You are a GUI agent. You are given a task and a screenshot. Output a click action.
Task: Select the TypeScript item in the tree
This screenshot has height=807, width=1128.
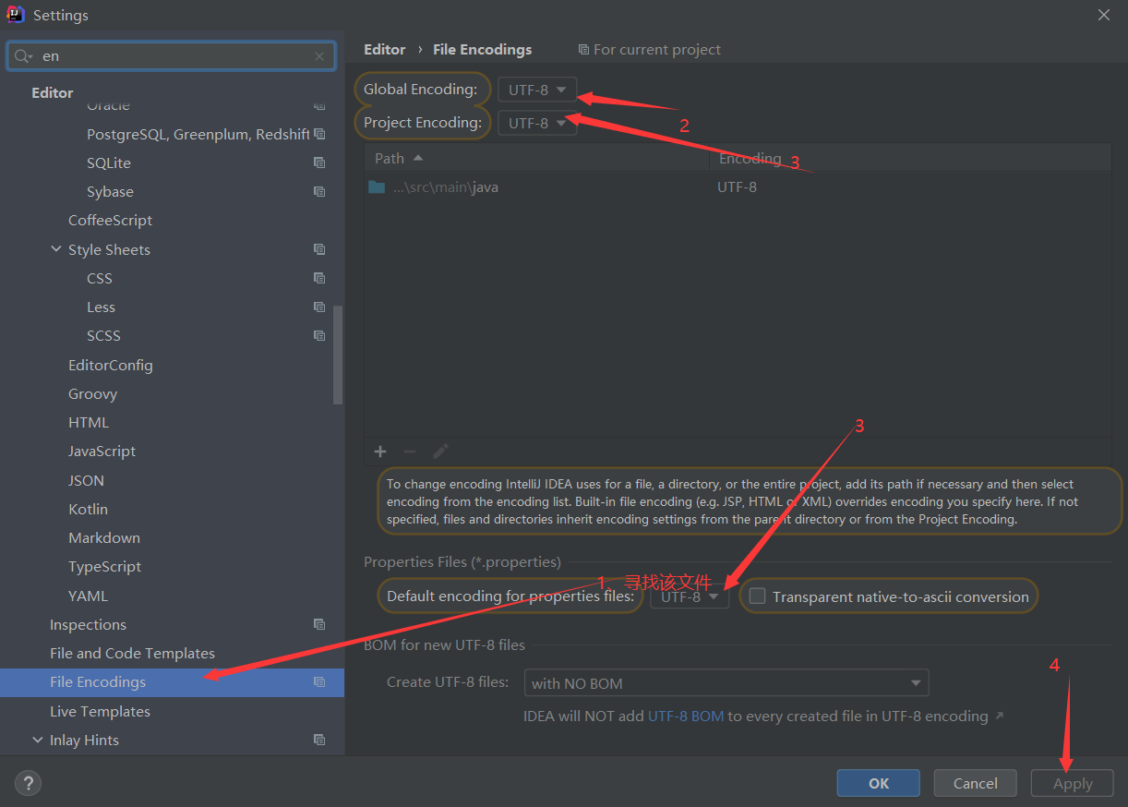click(104, 567)
